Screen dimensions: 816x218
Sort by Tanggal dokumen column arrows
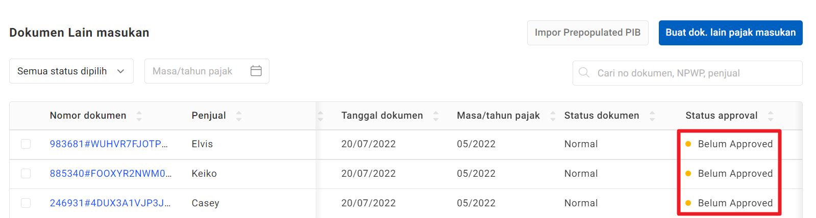pyautogui.click(x=436, y=116)
